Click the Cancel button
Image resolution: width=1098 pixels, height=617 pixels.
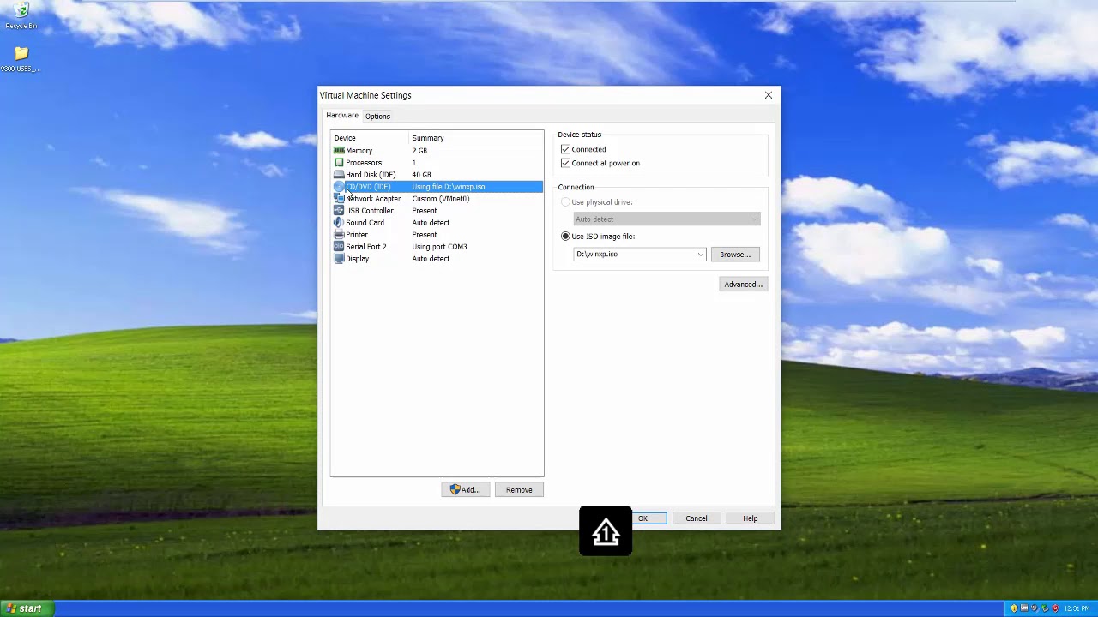697,518
